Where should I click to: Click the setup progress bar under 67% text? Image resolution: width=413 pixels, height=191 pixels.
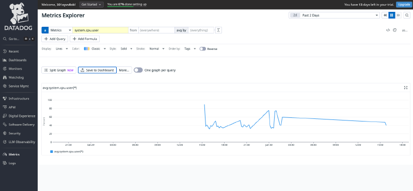(127, 7)
